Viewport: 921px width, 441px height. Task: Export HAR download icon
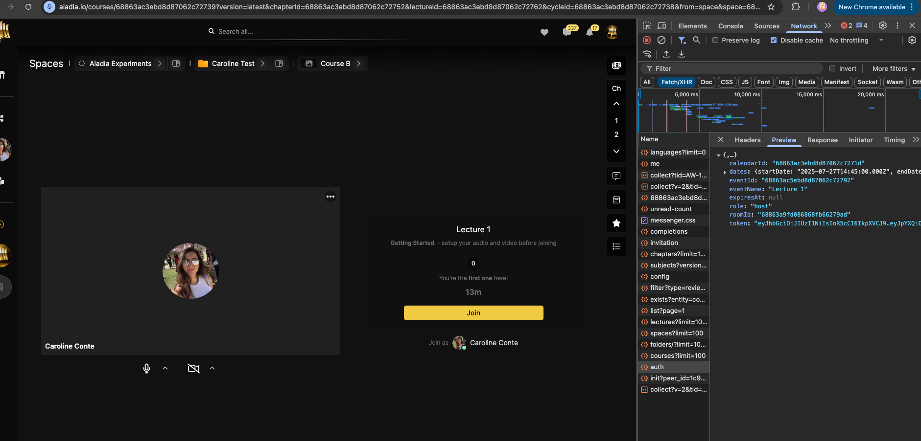pos(682,54)
